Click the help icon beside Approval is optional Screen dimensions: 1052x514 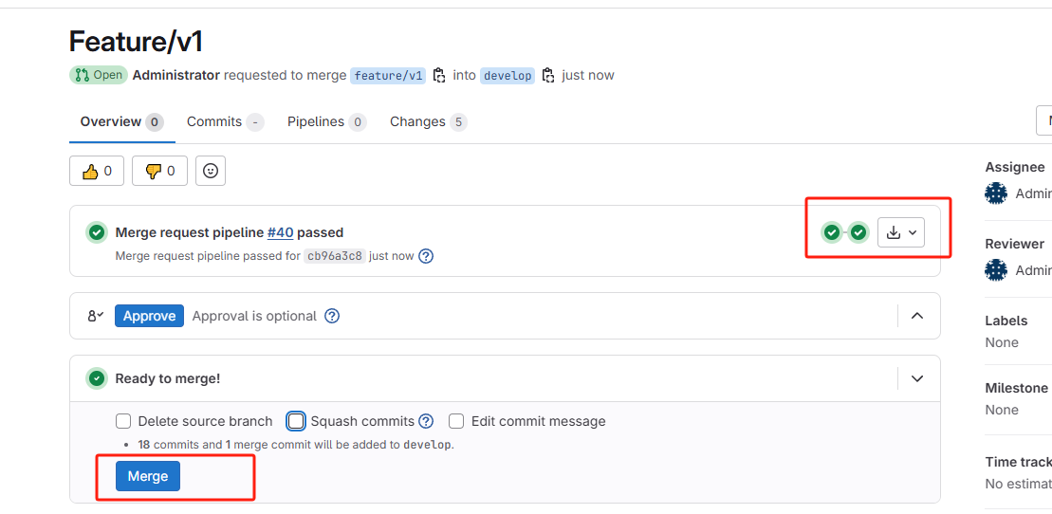332,316
